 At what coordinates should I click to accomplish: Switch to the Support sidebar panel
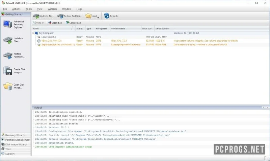(x=16, y=154)
